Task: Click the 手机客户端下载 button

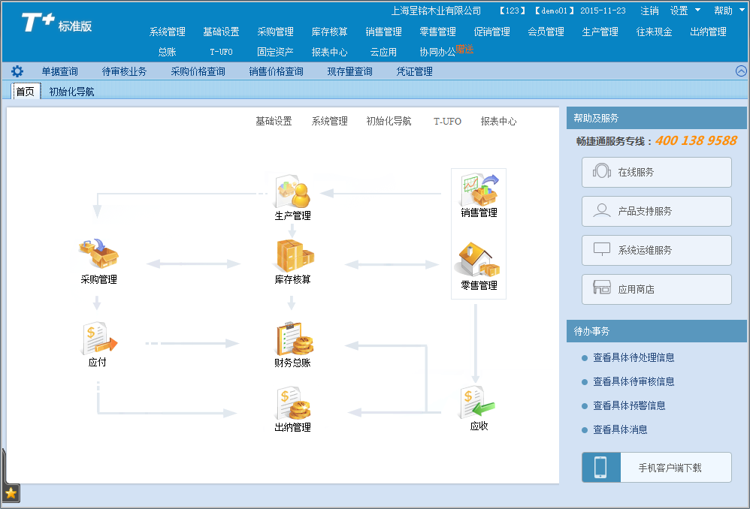Action: pos(656,468)
